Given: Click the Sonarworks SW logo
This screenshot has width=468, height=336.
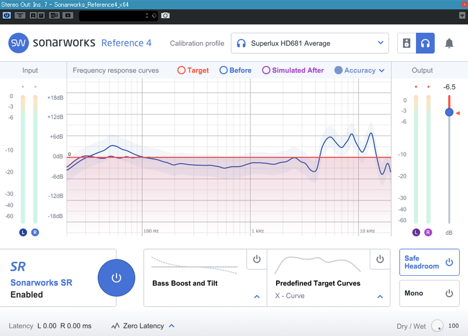Looking at the screenshot, I should coord(19,43).
